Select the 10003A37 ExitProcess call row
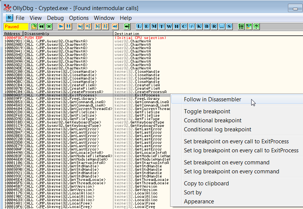 point(87,95)
